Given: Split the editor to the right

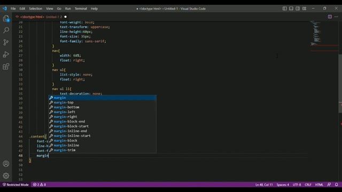Looking at the screenshot, I should coord(330,17).
